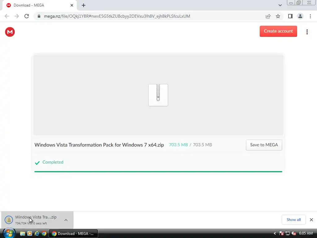
Task: Open tab search chevron
Action: point(280,5)
